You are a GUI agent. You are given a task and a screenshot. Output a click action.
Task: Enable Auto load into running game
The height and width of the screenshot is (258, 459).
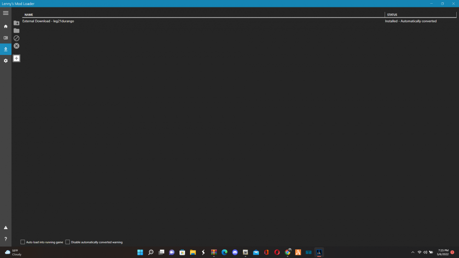22,242
